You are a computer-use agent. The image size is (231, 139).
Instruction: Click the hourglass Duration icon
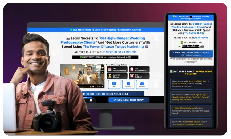point(110,76)
